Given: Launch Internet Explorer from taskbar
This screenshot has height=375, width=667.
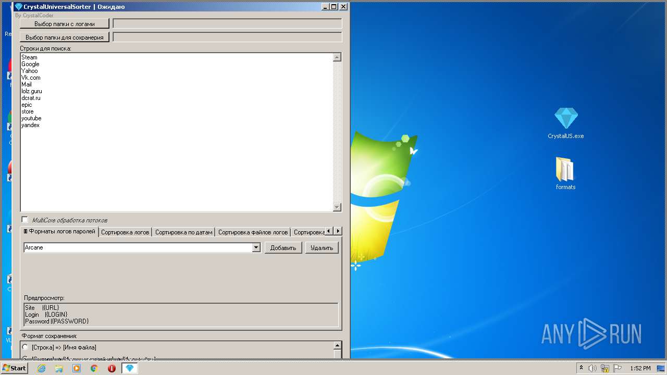Looking at the screenshot, I should click(41, 368).
